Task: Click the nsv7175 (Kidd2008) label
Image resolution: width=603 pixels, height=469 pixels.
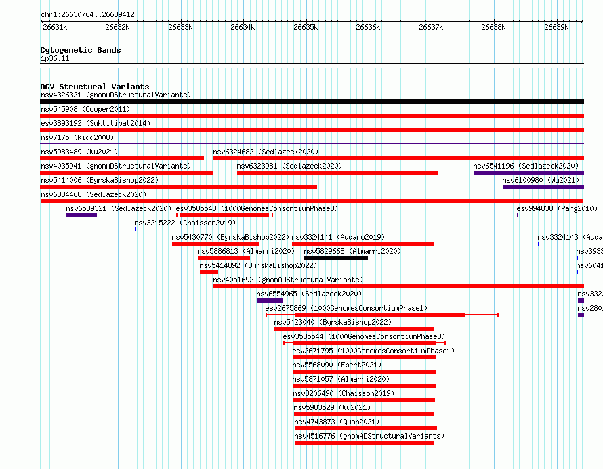Action: pos(77,137)
